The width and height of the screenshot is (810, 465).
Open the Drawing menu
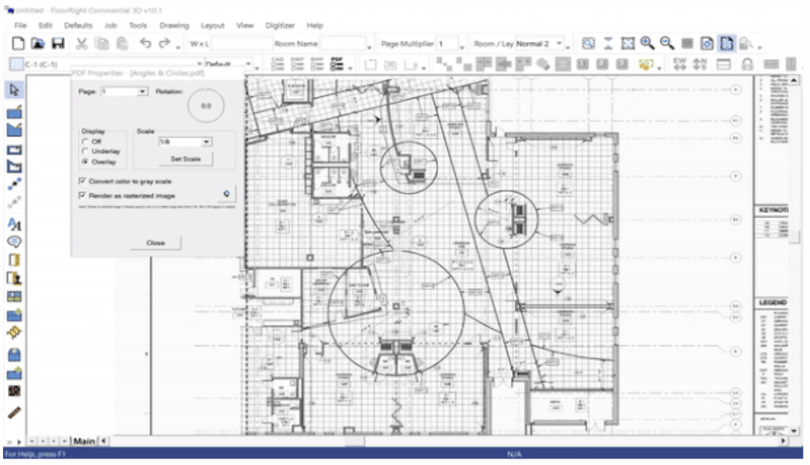coord(174,25)
